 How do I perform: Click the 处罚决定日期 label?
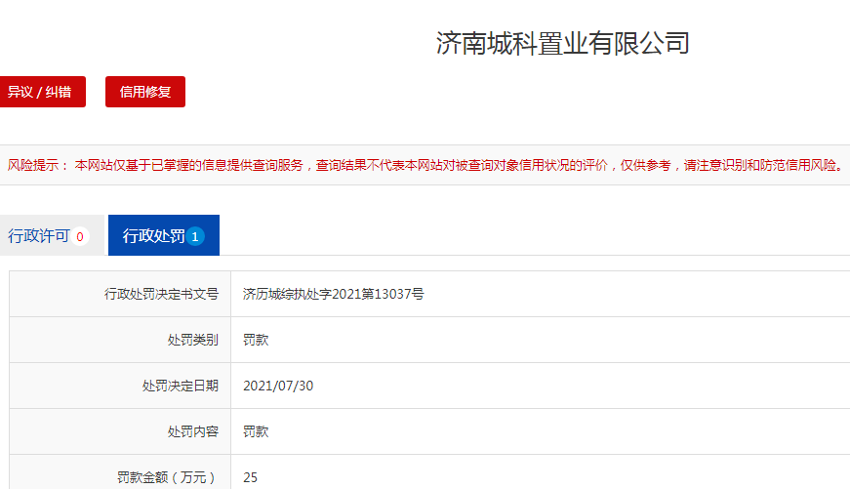[x=181, y=386]
